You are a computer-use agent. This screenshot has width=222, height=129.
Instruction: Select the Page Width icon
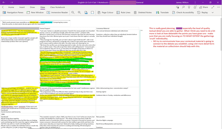[92, 13]
